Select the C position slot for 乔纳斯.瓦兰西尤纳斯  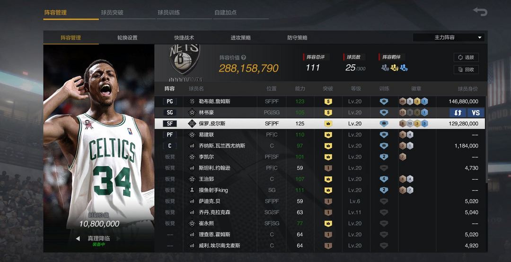(170, 146)
